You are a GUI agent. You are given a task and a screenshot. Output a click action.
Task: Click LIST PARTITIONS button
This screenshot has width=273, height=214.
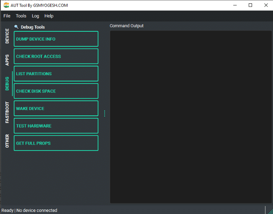click(56, 74)
